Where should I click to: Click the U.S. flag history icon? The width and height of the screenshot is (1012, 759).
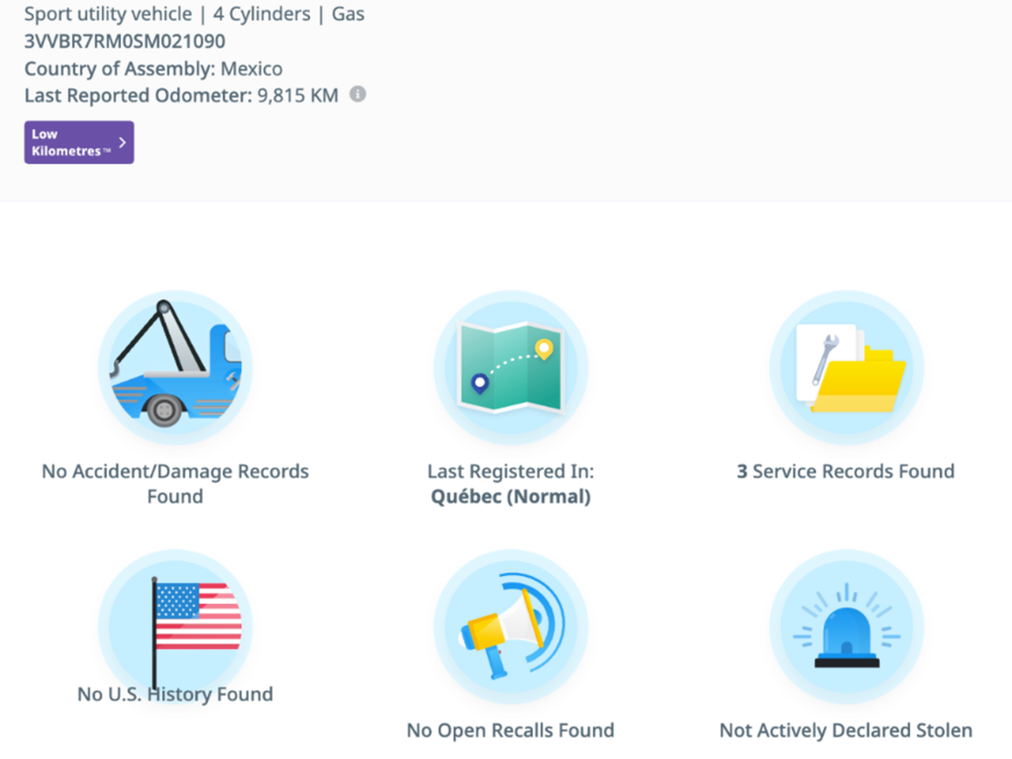pyautogui.click(x=175, y=625)
